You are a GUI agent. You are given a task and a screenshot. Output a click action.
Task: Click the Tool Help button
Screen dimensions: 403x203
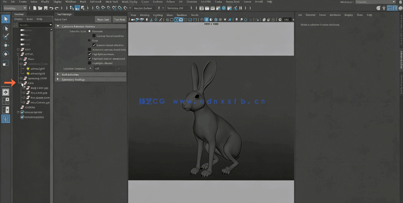pyautogui.click(x=119, y=19)
